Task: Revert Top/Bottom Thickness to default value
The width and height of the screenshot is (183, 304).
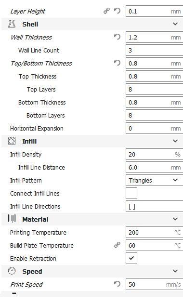Action: tap(117, 63)
